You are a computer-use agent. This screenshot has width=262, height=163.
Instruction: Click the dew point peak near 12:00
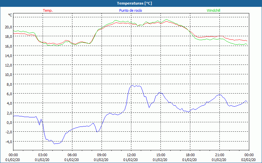[x=133, y=85]
